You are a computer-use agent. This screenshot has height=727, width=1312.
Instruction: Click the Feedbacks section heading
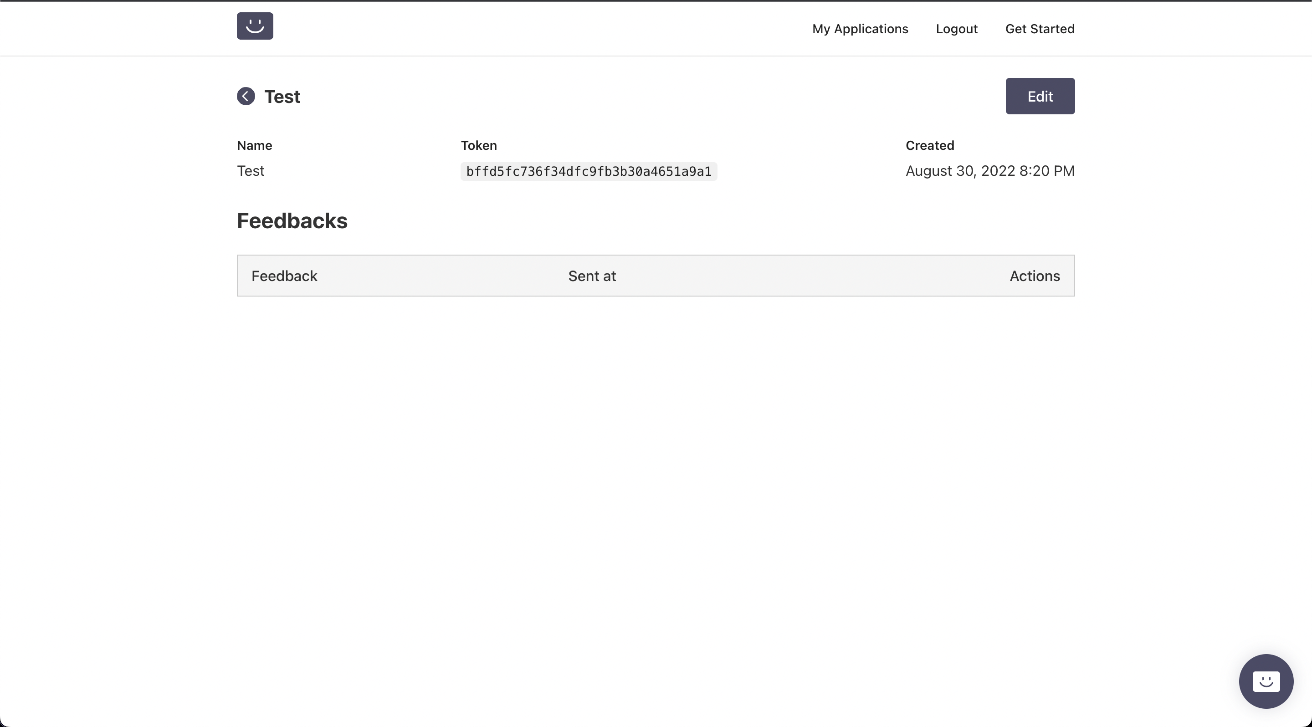pos(292,221)
